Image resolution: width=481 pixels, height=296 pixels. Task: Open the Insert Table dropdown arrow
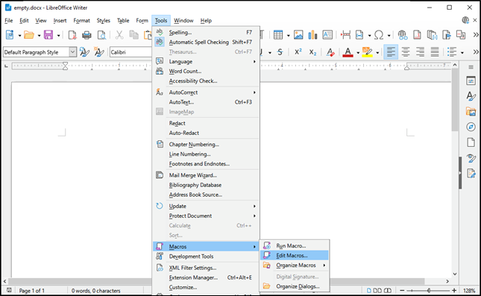288,36
